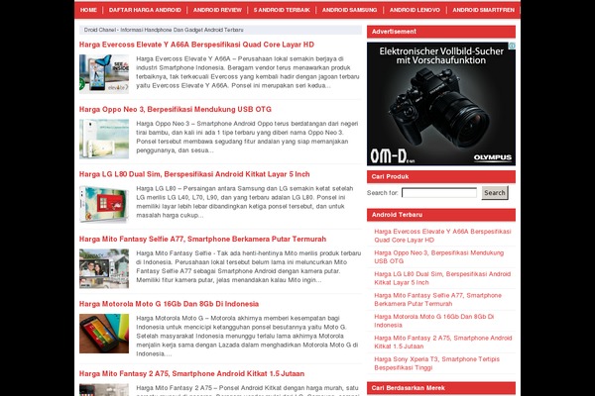595x396 pixels.
Task: Click the Advertisement section header
Action: pos(441,32)
